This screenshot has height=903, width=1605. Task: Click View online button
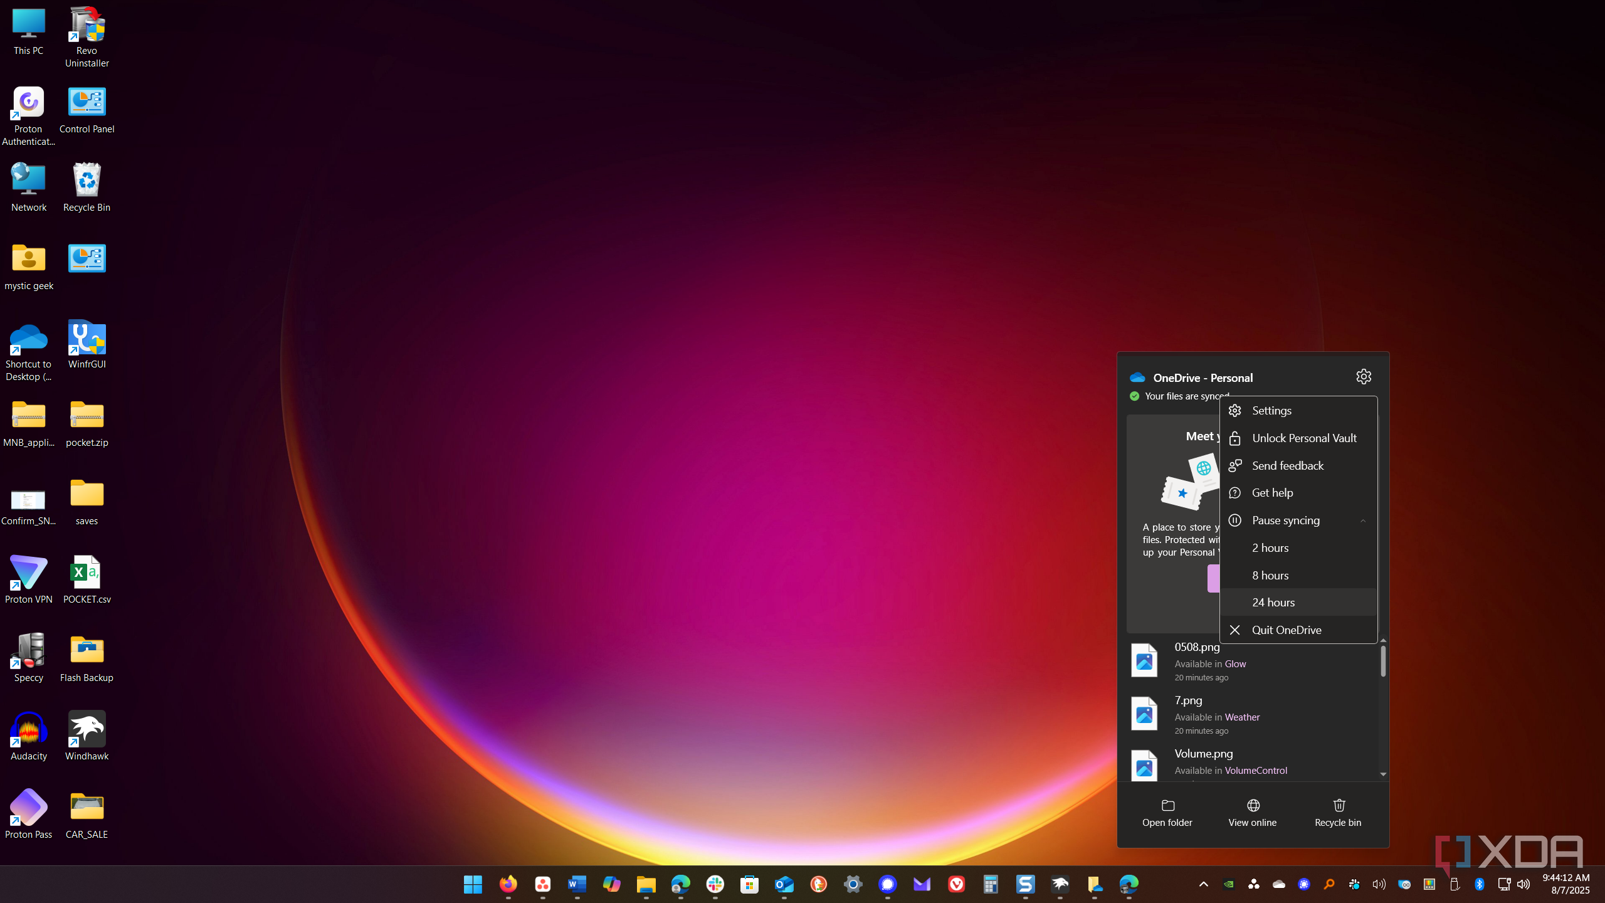pos(1253,813)
